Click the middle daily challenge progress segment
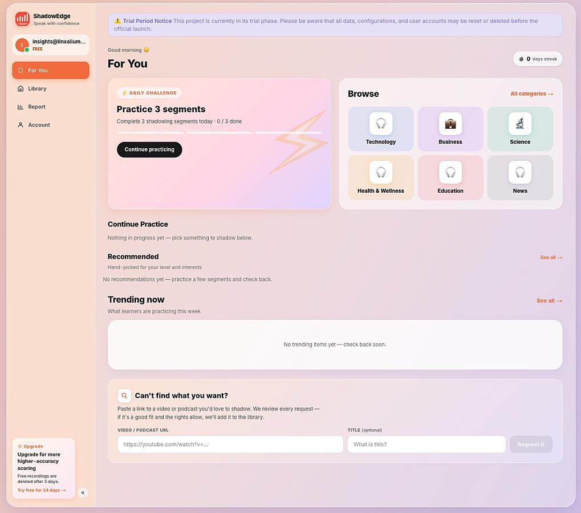The image size is (581, 513). click(219, 133)
